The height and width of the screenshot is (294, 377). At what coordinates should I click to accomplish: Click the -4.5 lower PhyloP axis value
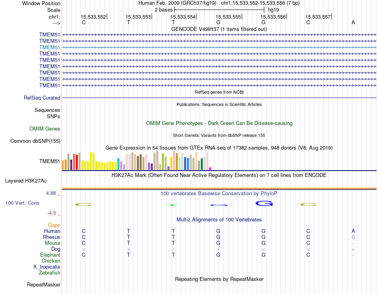point(52,213)
